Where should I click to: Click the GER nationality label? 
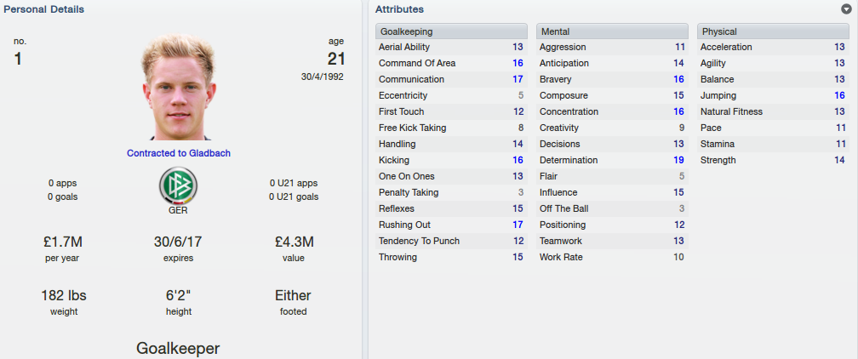click(179, 211)
